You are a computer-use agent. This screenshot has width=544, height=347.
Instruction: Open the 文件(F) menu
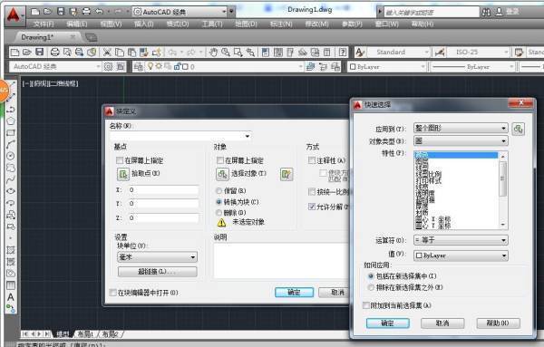(x=44, y=24)
